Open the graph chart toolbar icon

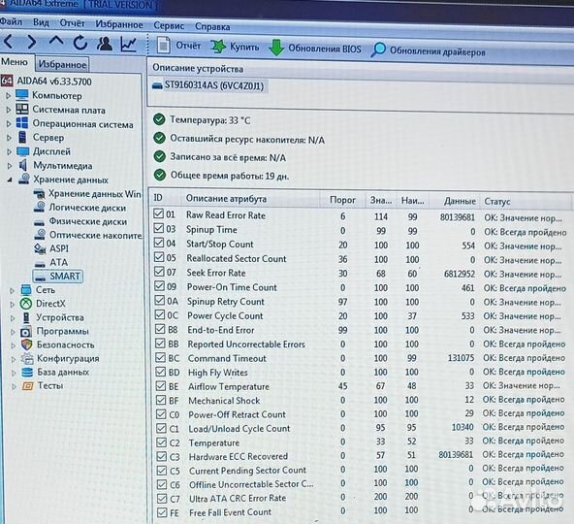[x=129, y=45]
